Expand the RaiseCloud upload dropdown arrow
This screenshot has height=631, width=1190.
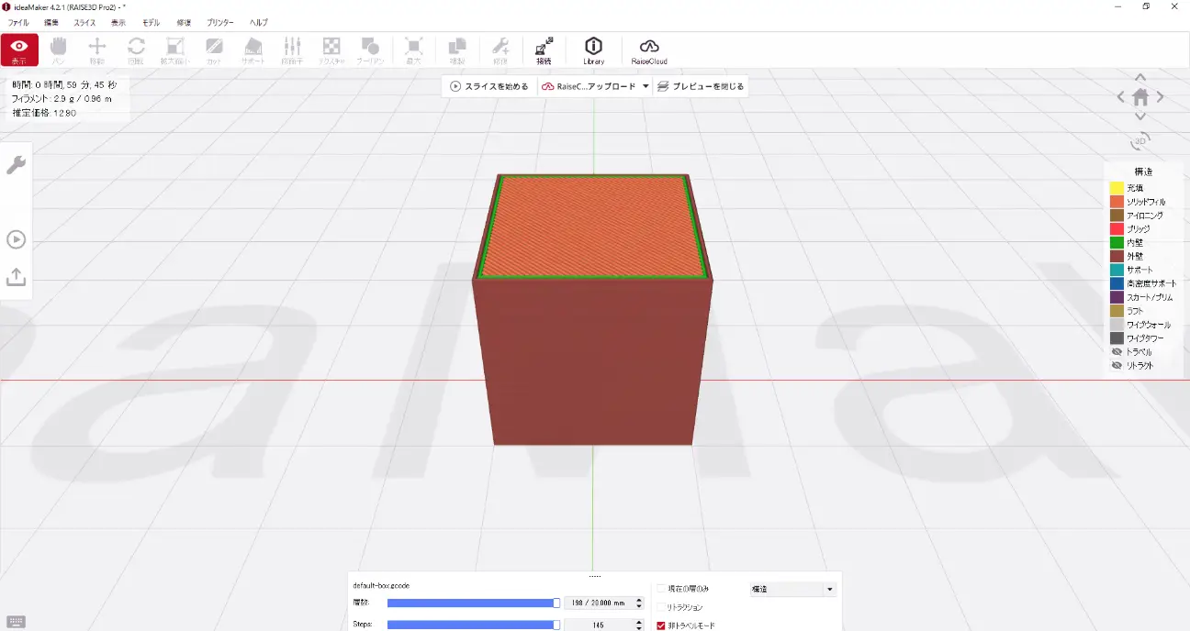(x=646, y=86)
